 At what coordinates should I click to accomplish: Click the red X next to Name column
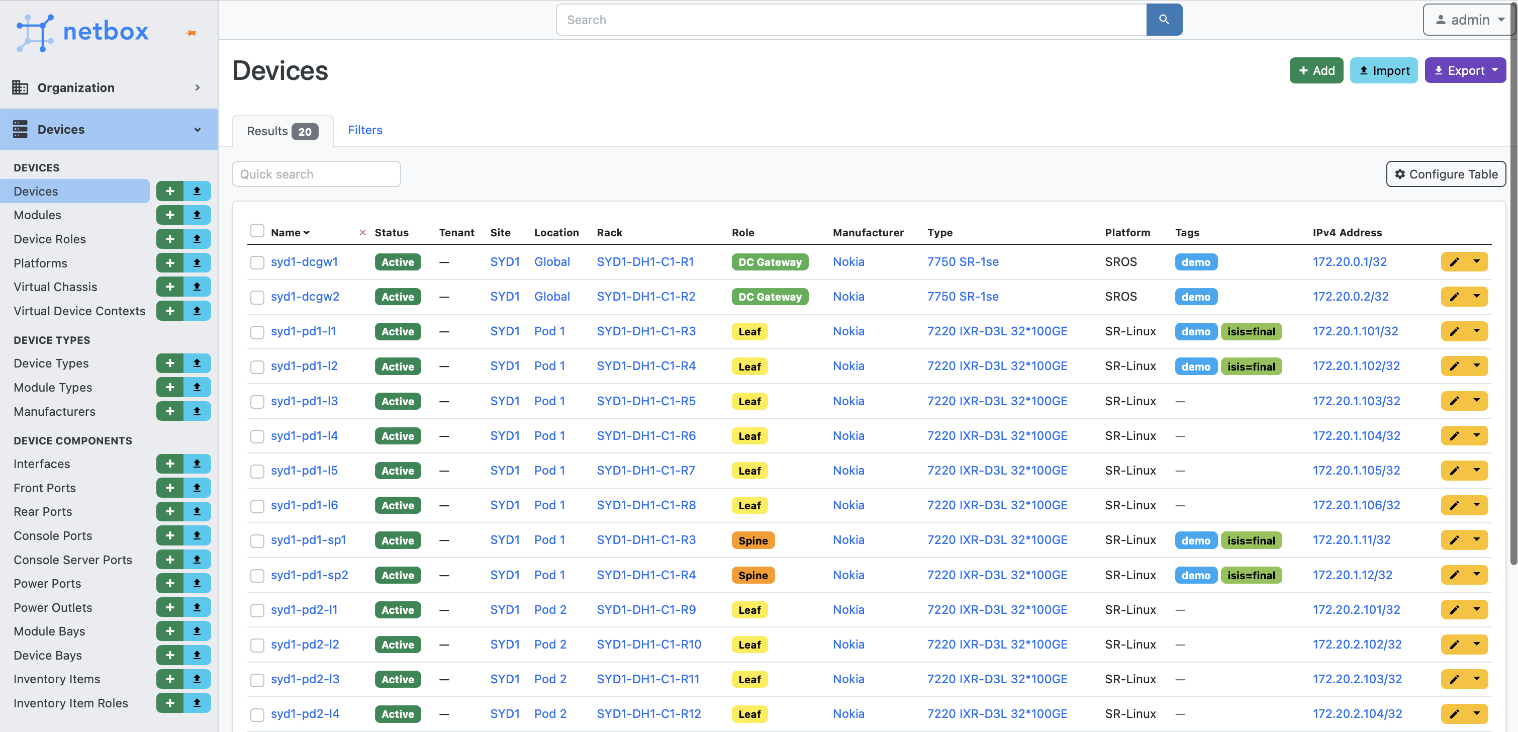pyautogui.click(x=362, y=232)
